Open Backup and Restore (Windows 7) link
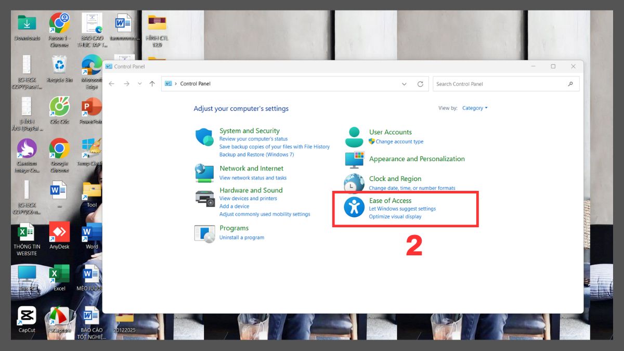Image resolution: width=624 pixels, height=351 pixels. coord(257,154)
